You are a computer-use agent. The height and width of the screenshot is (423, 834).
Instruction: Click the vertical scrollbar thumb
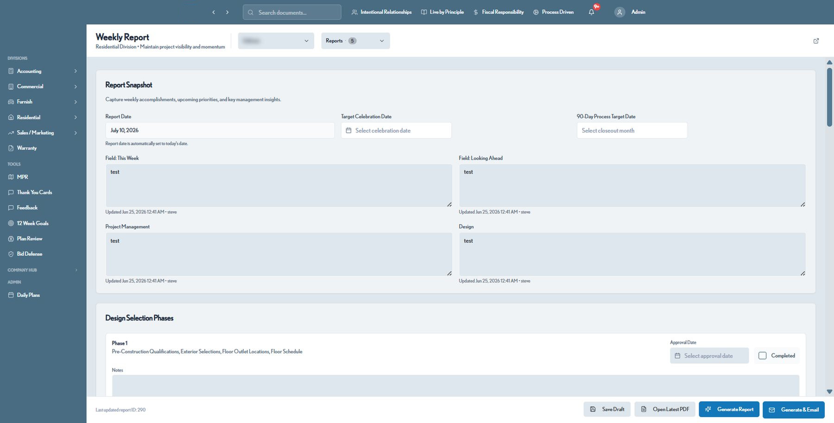pos(829,97)
